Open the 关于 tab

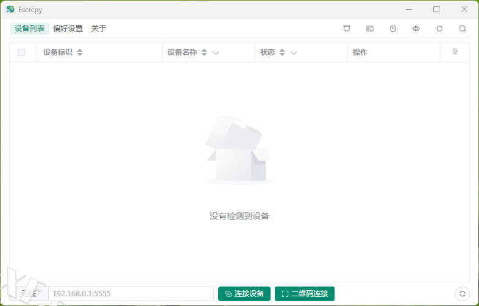[x=99, y=29]
